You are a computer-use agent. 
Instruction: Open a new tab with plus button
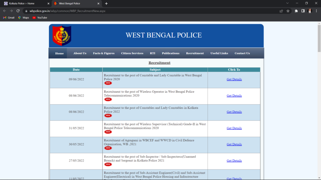pyautogui.click(x=106, y=3)
